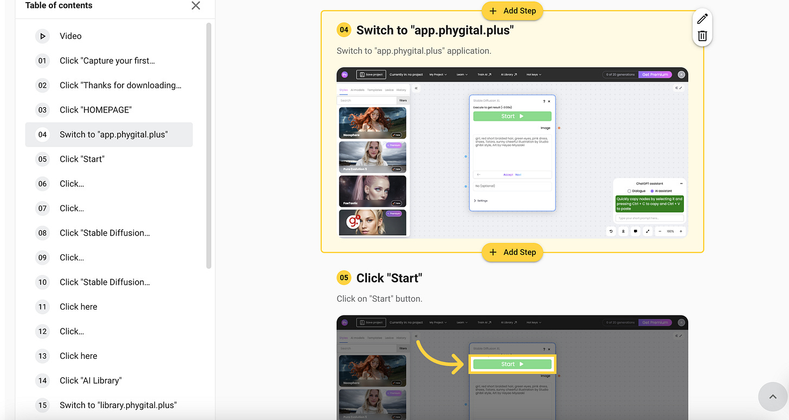This screenshot has height=420, width=789.
Task: Add Step between steps 04 and 05
Action: (x=512, y=252)
